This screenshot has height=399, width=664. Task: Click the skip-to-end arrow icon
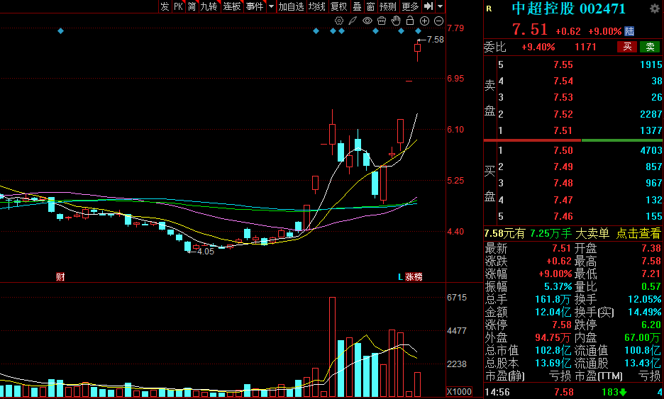428,6
